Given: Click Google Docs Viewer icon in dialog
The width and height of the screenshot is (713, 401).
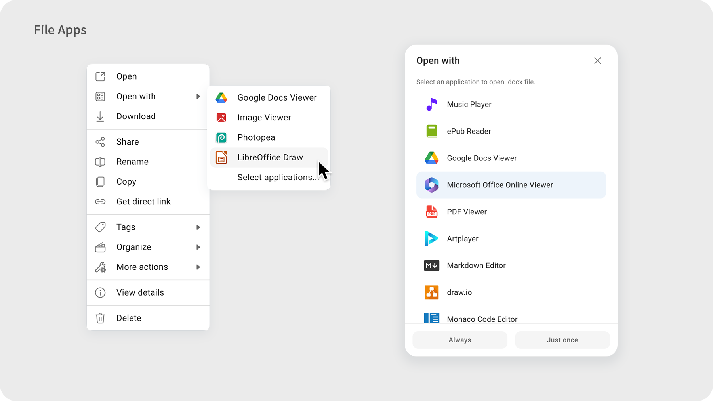Looking at the screenshot, I should point(431,158).
